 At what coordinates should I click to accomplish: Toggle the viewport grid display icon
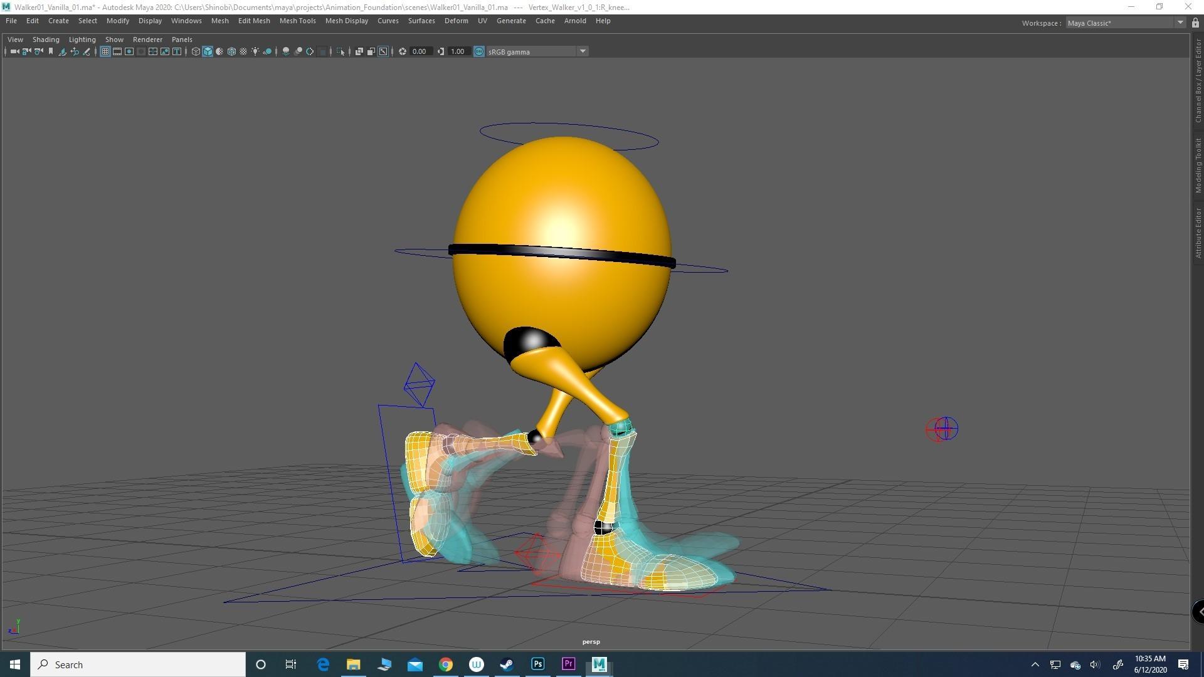tap(105, 51)
